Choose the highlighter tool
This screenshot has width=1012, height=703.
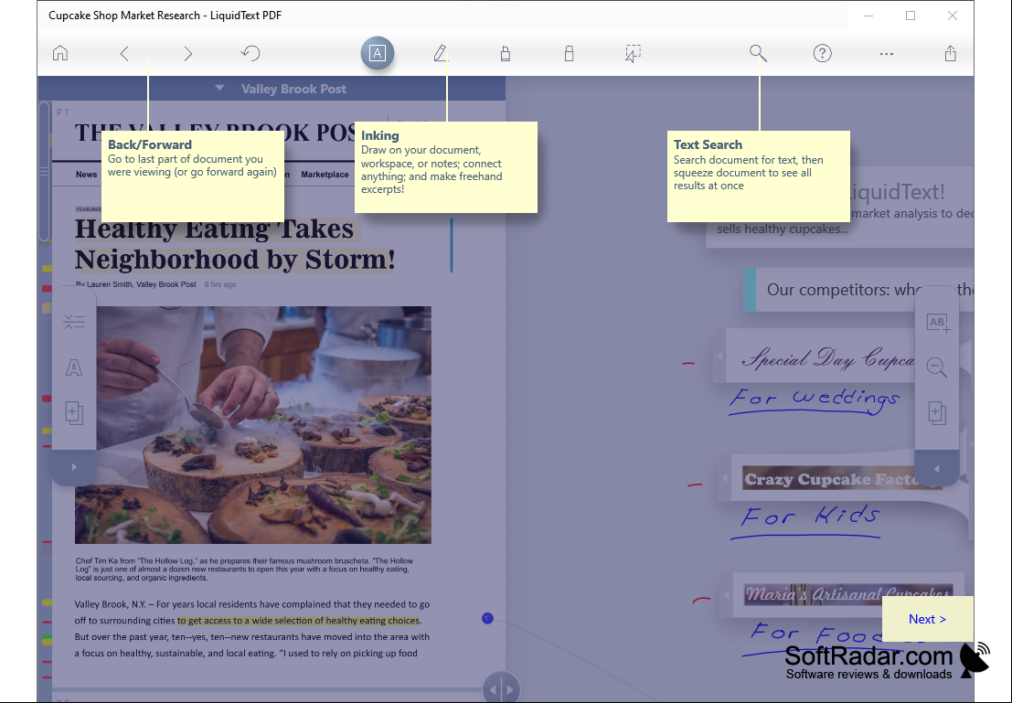pos(506,54)
